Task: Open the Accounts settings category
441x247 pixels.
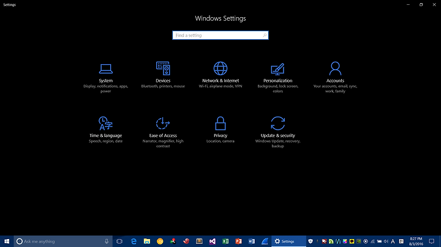Action: [335, 78]
